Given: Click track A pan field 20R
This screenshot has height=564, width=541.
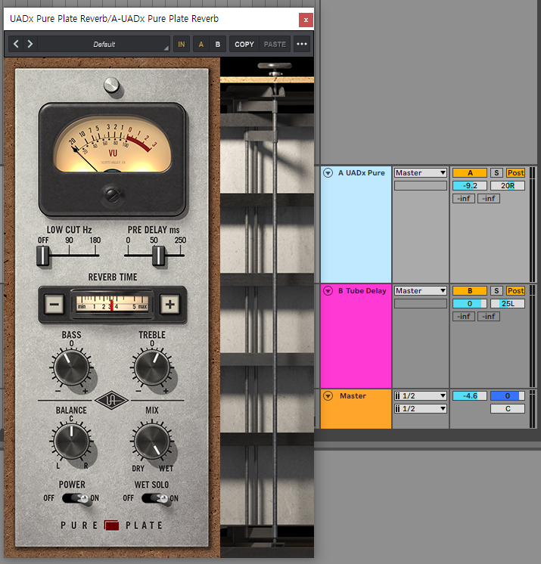Looking at the screenshot, I should (508, 185).
